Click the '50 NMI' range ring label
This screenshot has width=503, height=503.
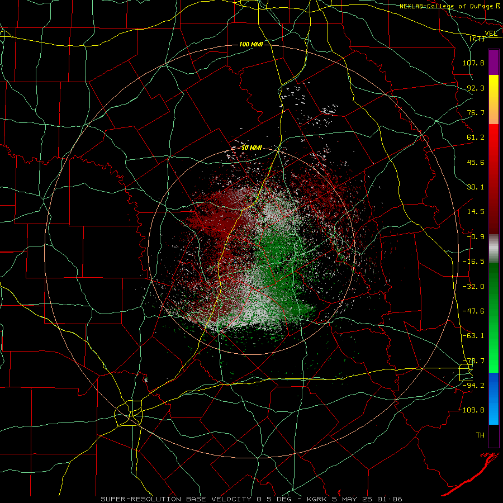pyautogui.click(x=251, y=148)
